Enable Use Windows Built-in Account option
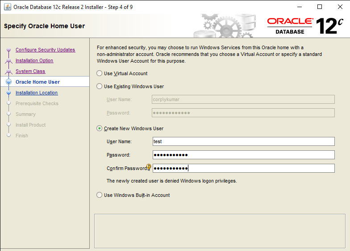The image size is (350, 251). [100, 195]
